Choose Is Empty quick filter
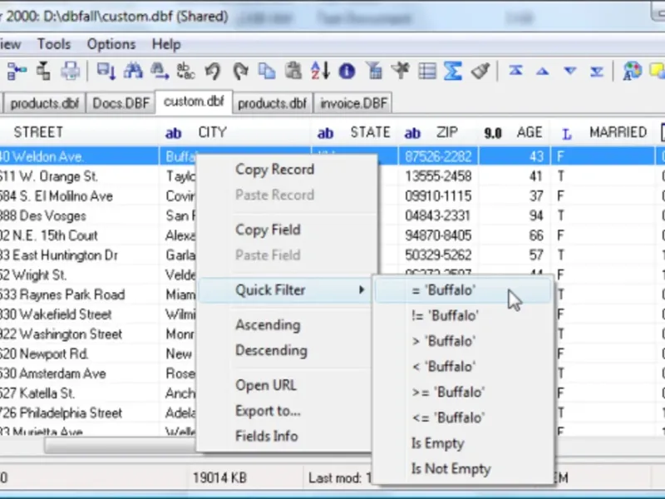Viewport: 665px width, 499px height. [463, 443]
